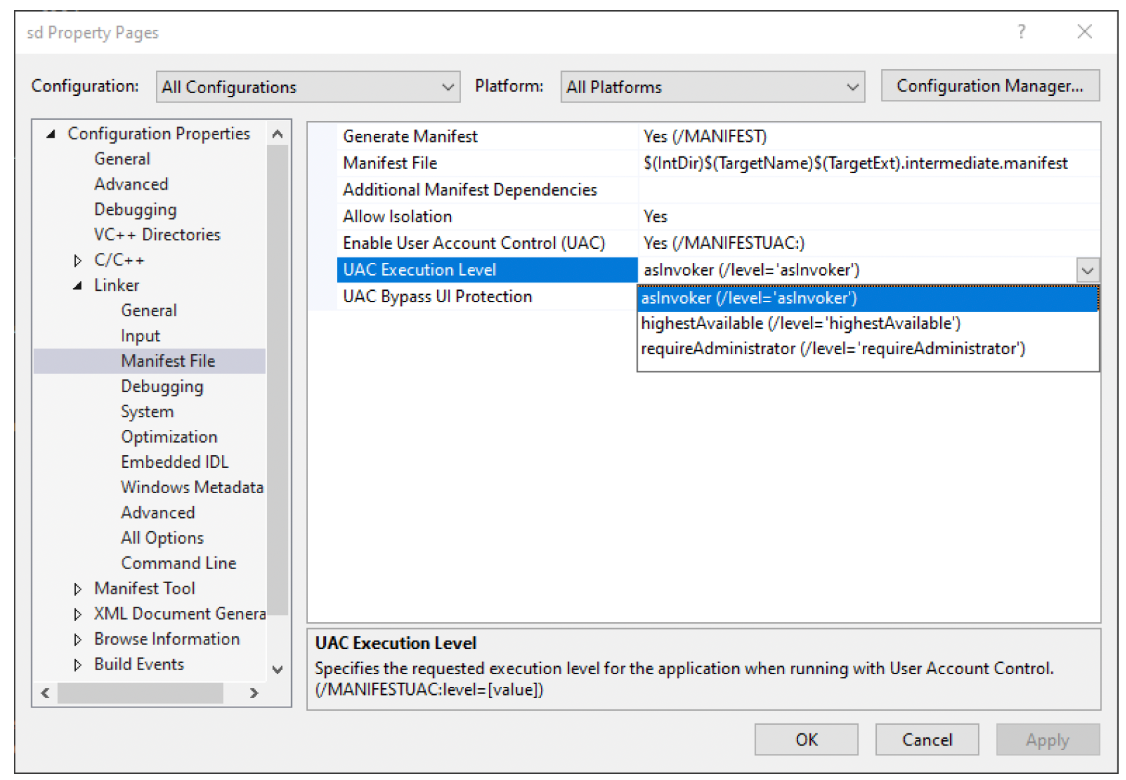The height and width of the screenshot is (780, 1126).
Task: Expand Browse Information node
Action: 77,640
